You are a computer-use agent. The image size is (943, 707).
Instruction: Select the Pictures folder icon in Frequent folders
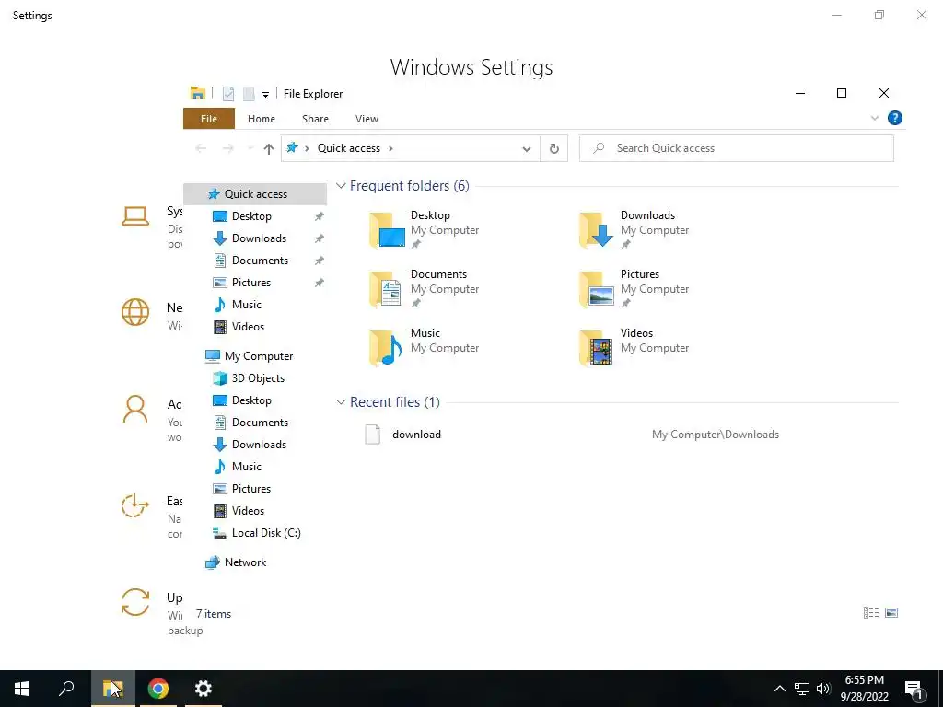597,289
